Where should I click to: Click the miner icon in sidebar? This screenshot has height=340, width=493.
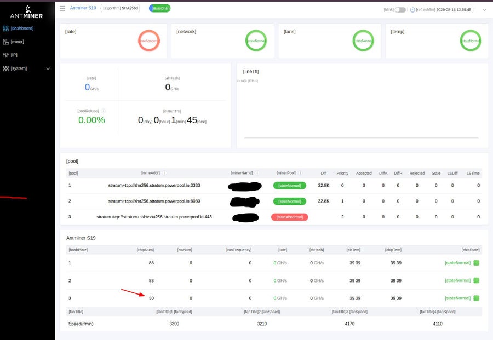pos(5,42)
